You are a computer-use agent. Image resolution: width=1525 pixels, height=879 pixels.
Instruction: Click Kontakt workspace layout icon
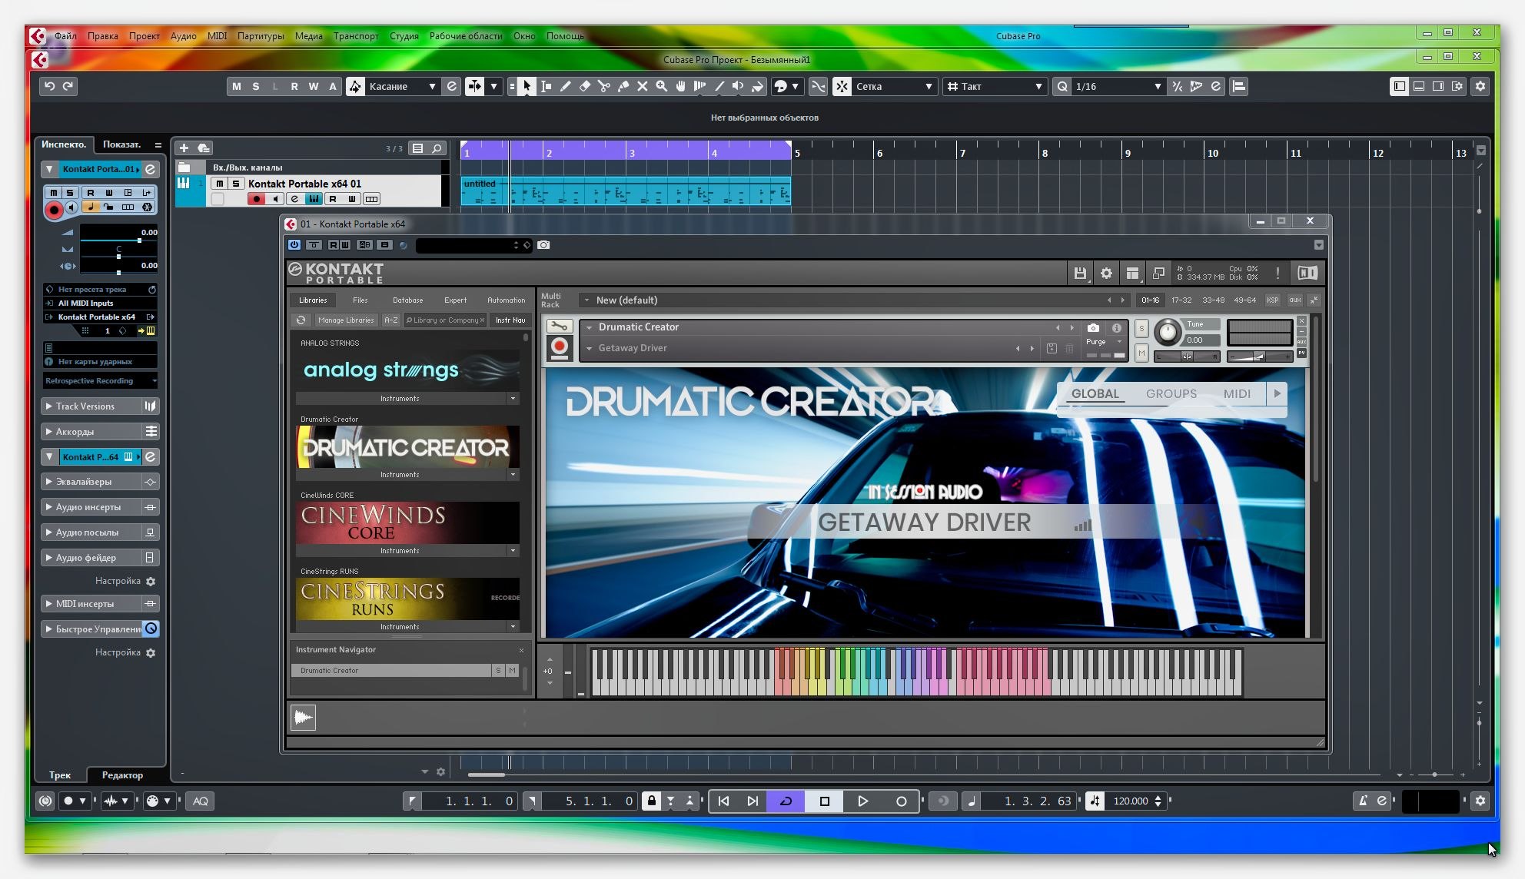(1132, 273)
